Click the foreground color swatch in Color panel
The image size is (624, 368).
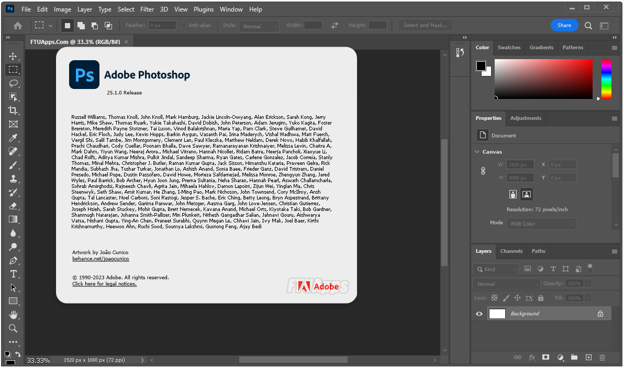tap(481, 66)
